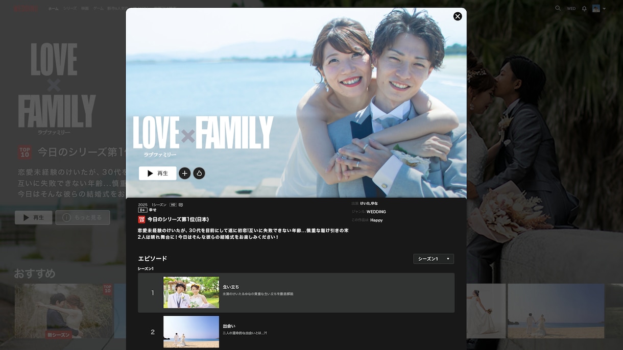The height and width of the screenshot is (350, 623).
Task: Click the WEDDING genre link
Action: pos(376,211)
